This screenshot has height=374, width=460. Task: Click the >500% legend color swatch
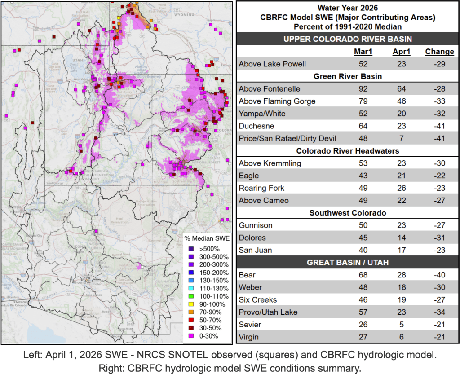pyautogui.click(x=190, y=248)
